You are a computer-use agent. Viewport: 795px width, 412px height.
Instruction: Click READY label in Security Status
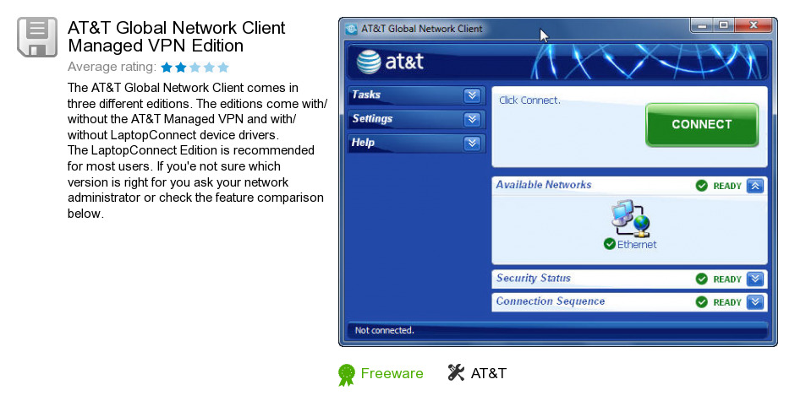pyautogui.click(x=727, y=279)
